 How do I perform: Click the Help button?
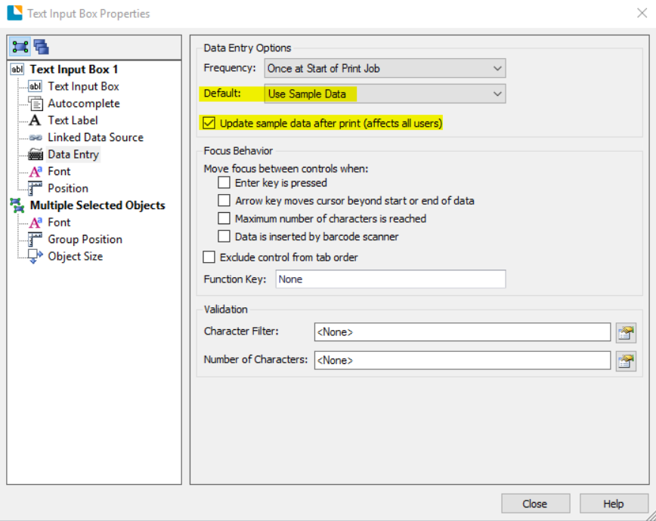click(x=614, y=504)
